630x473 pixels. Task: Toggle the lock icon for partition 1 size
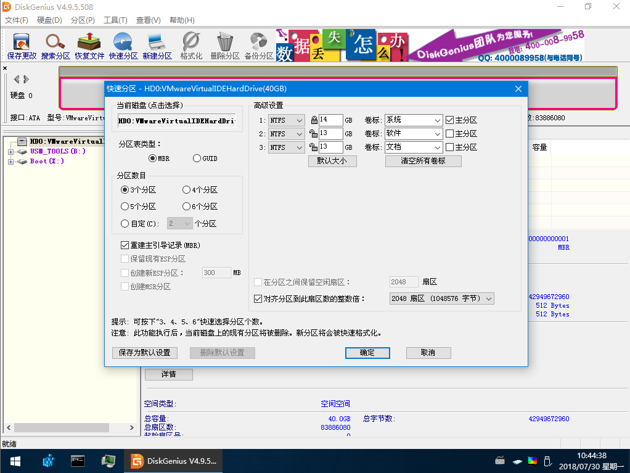tap(314, 120)
